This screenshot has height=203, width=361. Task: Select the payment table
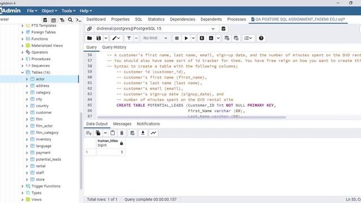click(43, 153)
